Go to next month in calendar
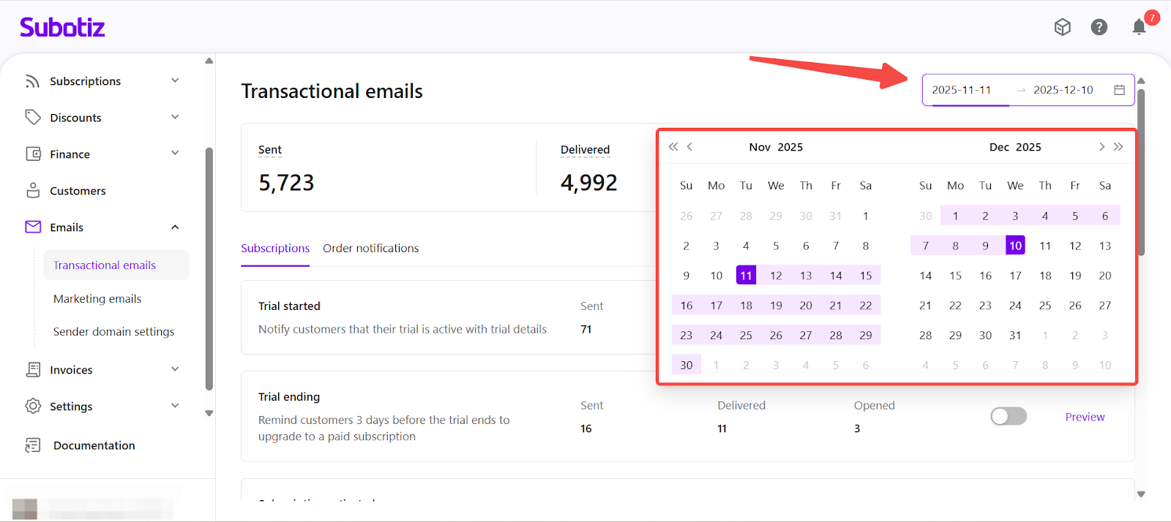 click(x=1101, y=147)
